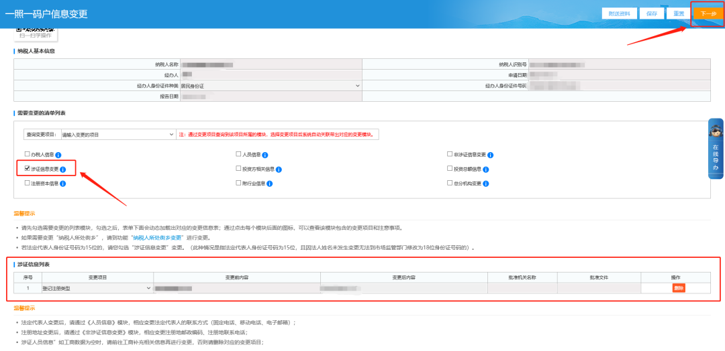
Task: Check the 注册资本信息 checkbox
Action: pyautogui.click(x=28, y=183)
